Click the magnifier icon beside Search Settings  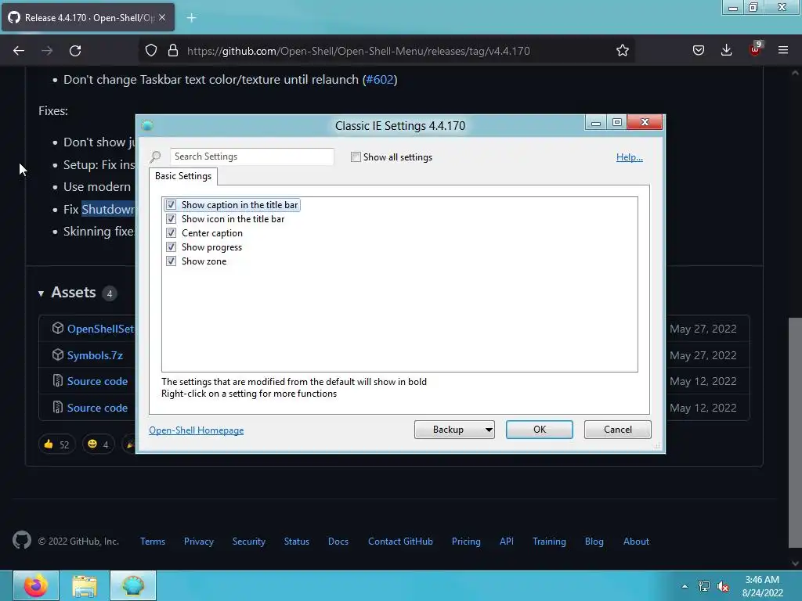[x=155, y=157]
